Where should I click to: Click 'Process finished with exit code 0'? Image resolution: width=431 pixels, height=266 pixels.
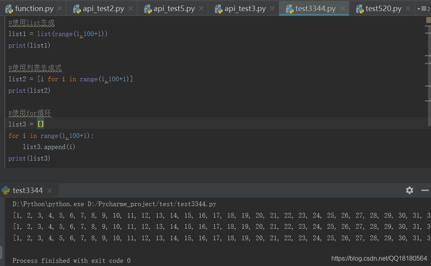71,261
